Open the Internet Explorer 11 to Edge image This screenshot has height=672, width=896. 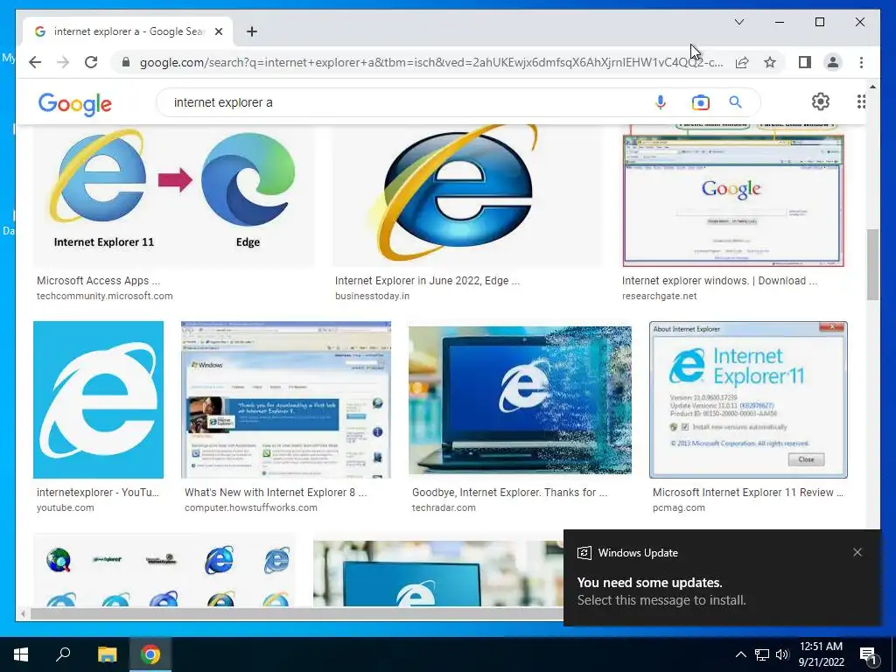174,195
